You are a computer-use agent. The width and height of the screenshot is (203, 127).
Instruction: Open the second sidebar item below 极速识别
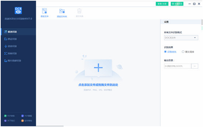18,39
